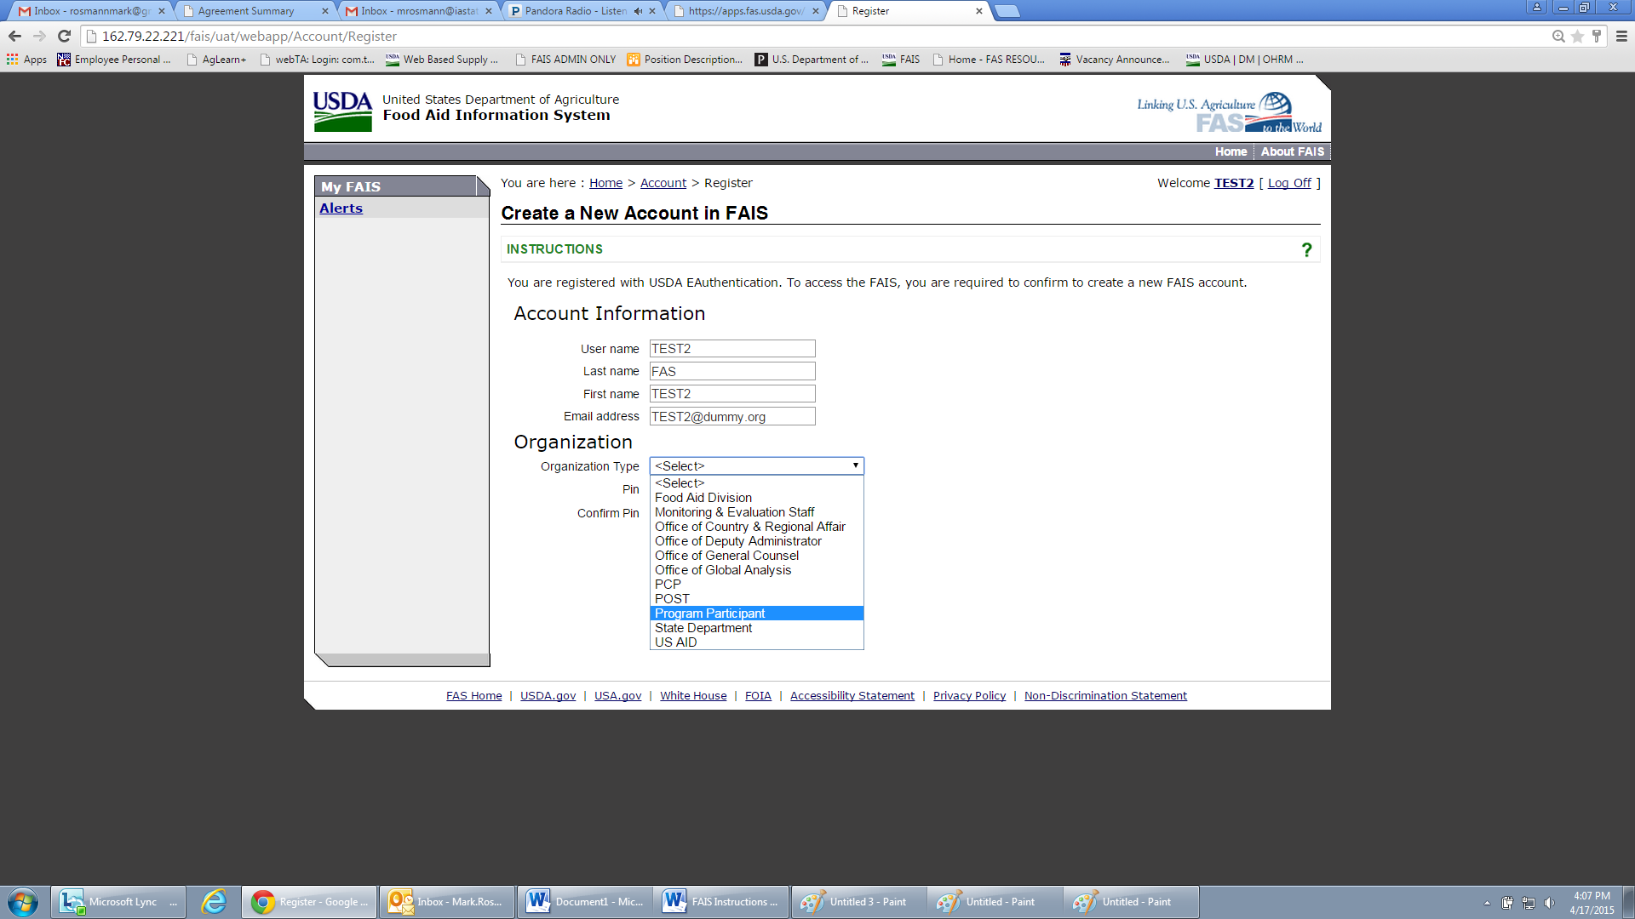Click the Organization Type dropdown arrow
Image resolution: width=1635 pixels, height=919 pixels.
(855, 465)
